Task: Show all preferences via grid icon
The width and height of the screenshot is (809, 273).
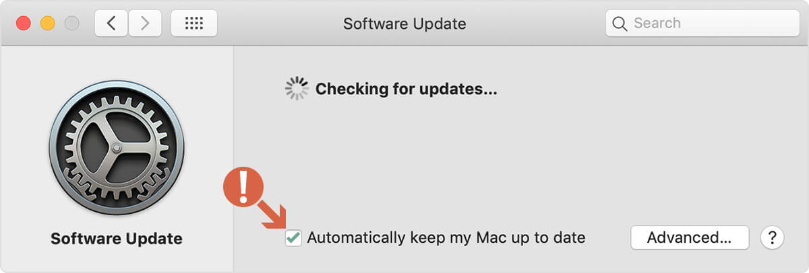Action: click(194, 24)
